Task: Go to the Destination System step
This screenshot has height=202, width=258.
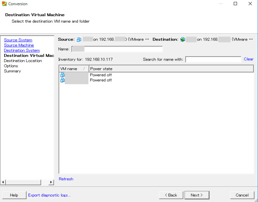Action: (x=22, y=50)
